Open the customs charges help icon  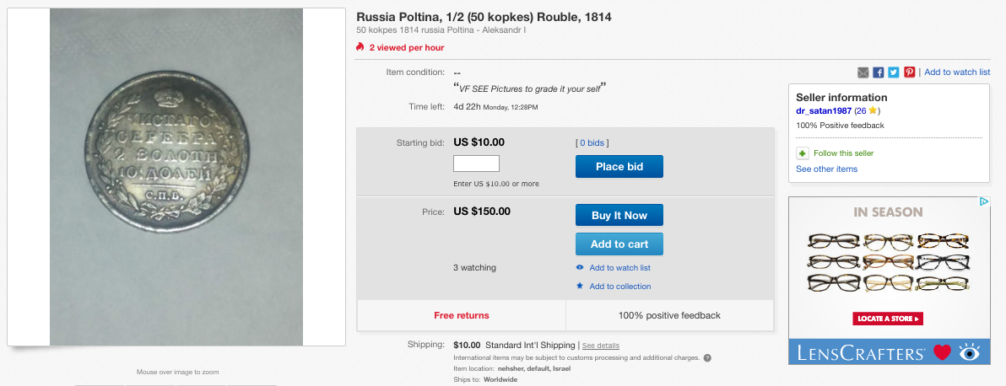pos(707,357)
